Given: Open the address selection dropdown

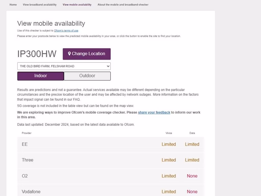Looking at the screenshot, I should click(x=64, y=66).
